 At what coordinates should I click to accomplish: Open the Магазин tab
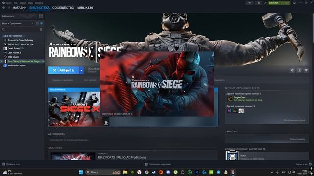click(x=20, y=8)
